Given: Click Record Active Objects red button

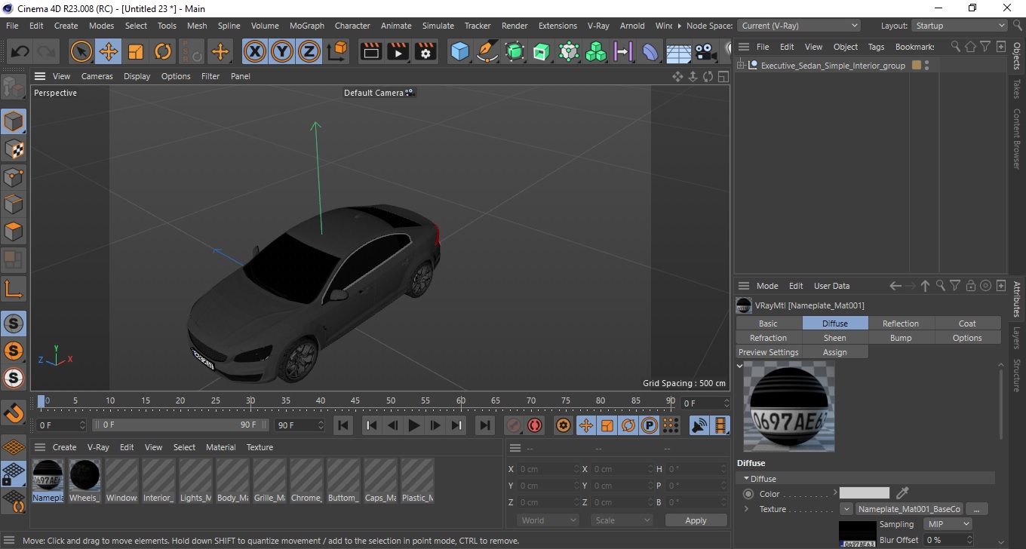Looking at the screenshot, I should tap(514, 425).
